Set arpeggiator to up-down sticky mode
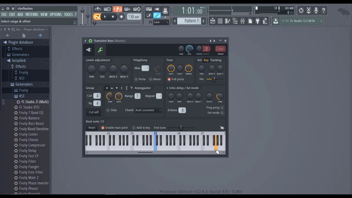The image size is (352, 198). [x=127, y=88]
